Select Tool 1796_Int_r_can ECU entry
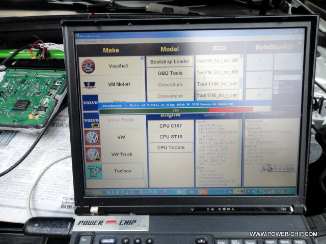This screenshot has height=244, width=326. click(218, 95)
